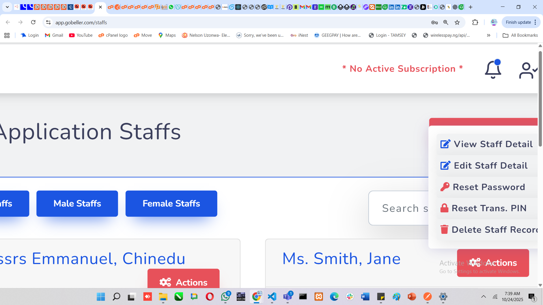
Task: Click the staff search input field
Action: 399,208
